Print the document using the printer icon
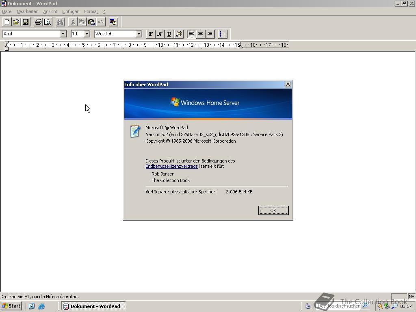The height and width of the screenshot is (312, 416). 38,22
